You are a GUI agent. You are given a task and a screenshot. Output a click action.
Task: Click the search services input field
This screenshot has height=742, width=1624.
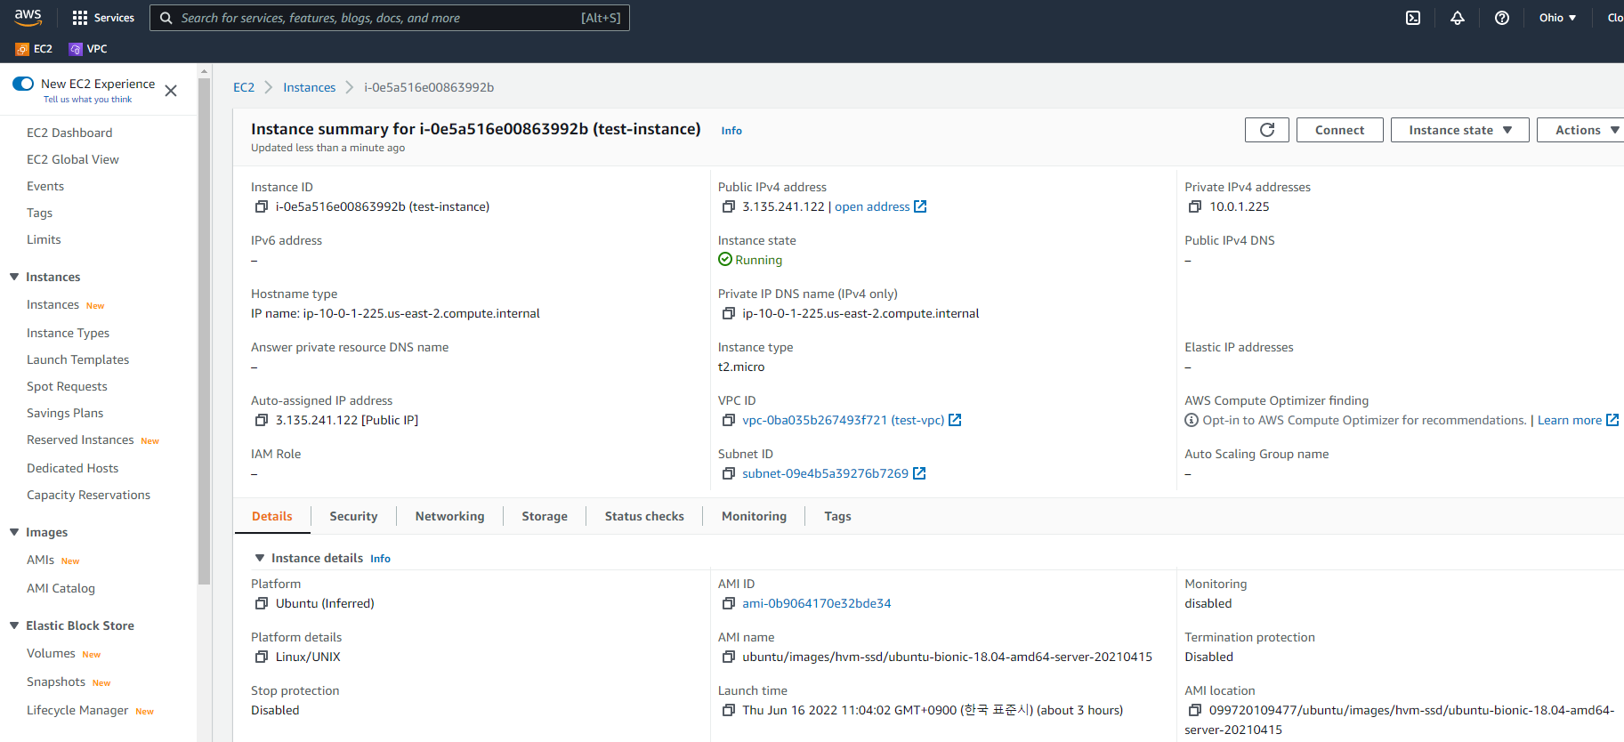pyautogui.click(x=390, y=18)
